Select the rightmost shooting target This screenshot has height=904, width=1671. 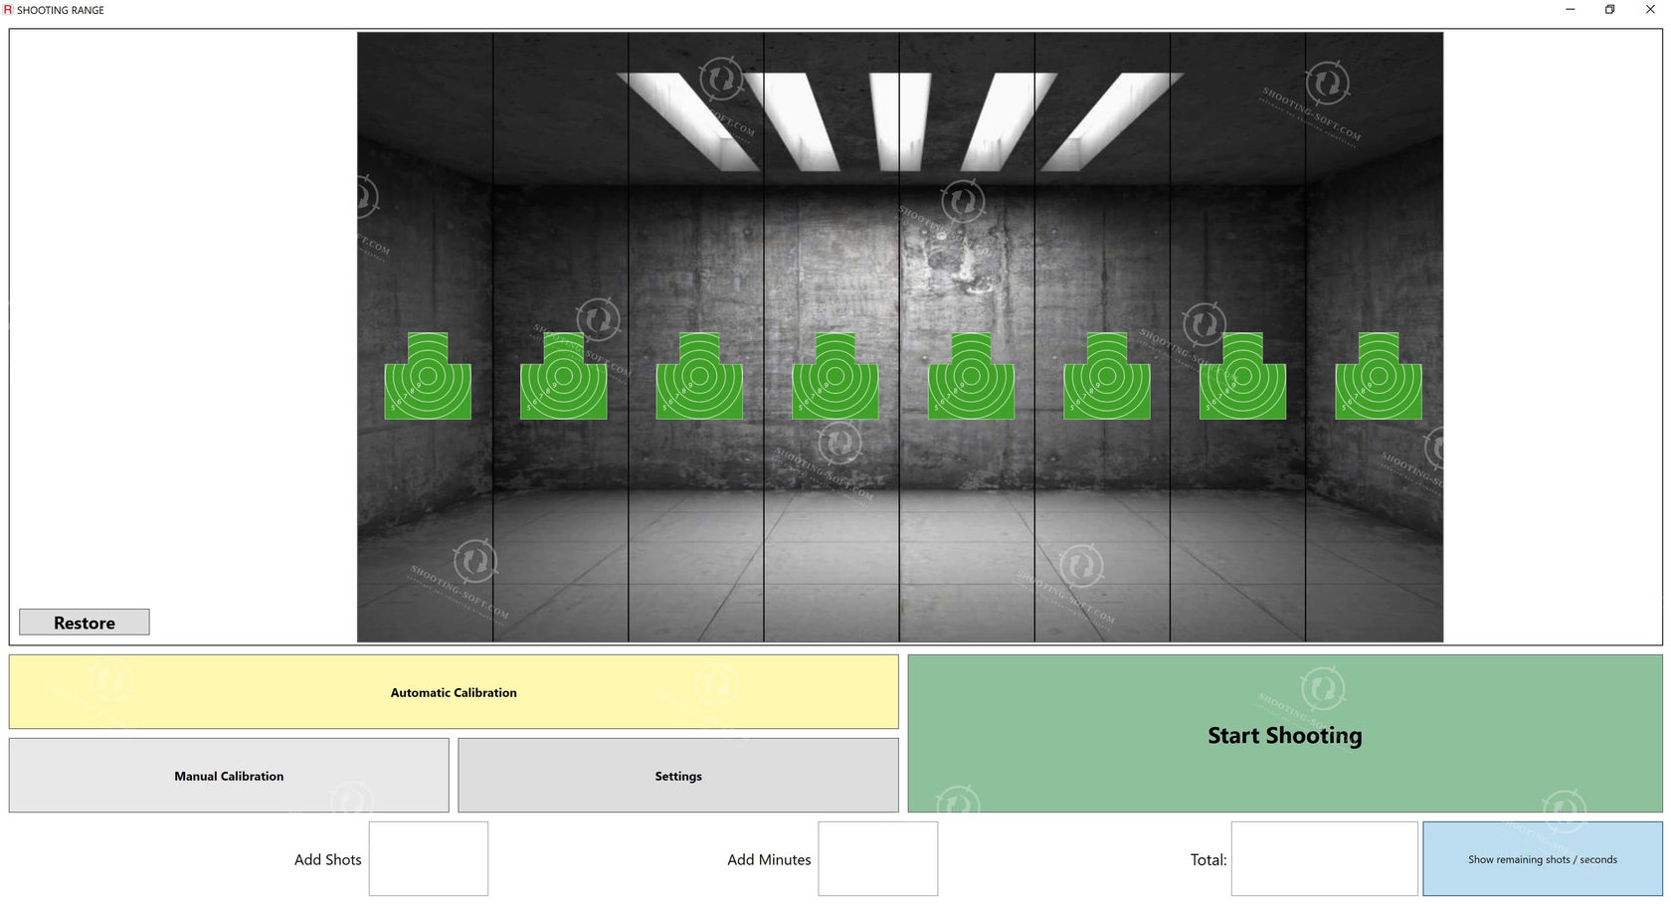pyautogui.click(x=1379, y=378)
